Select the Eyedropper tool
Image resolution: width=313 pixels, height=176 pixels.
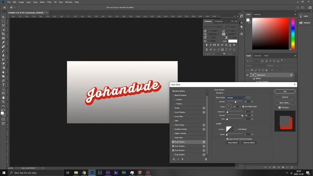[3, 43]
